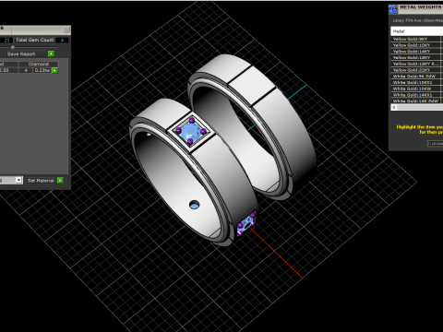Click the Calculate button in Metal Weights
Image resolution: width=443 pixels, height=332 pixels.
435,143
